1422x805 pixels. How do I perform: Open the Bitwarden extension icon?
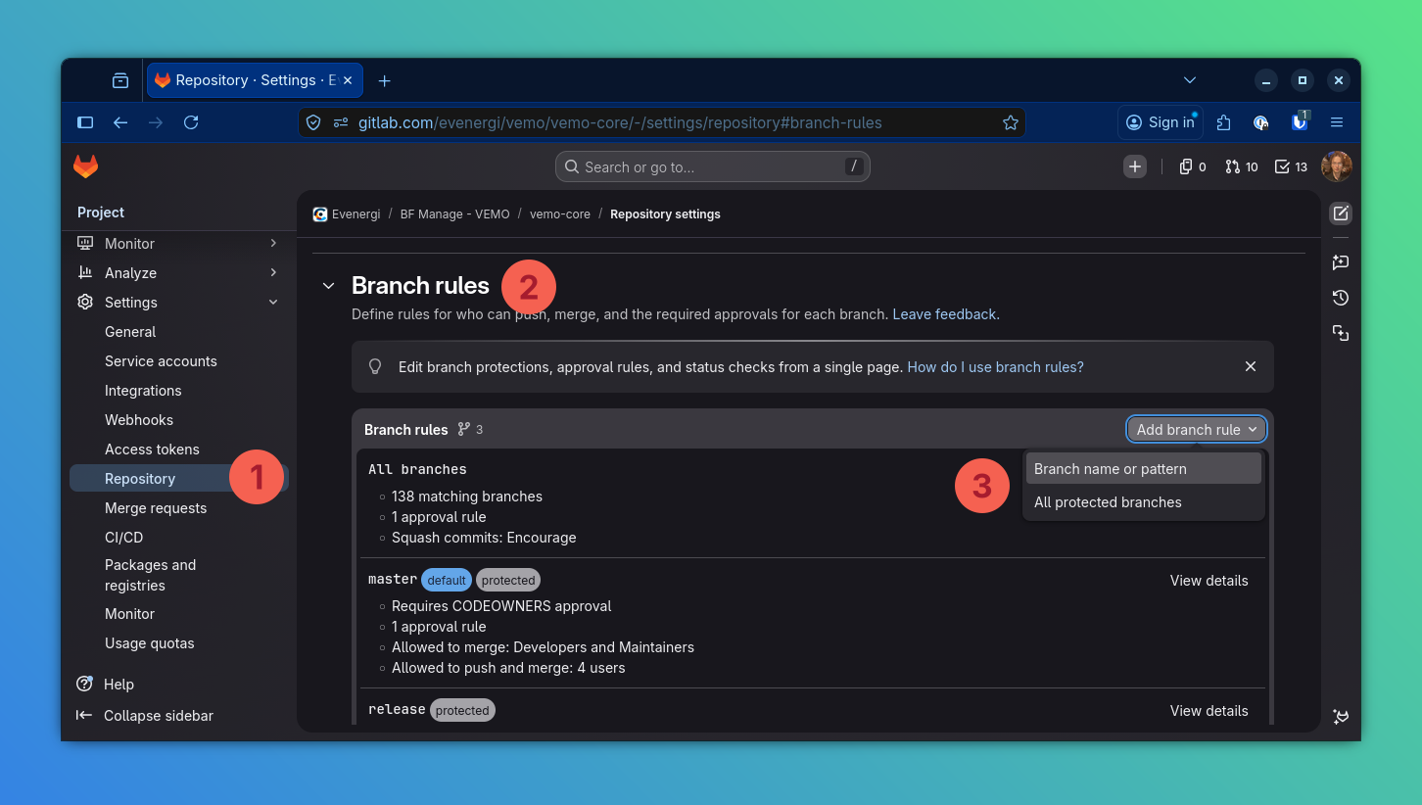[1300, 122]
